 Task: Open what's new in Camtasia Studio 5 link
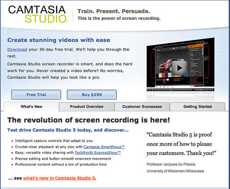[59, 178]
